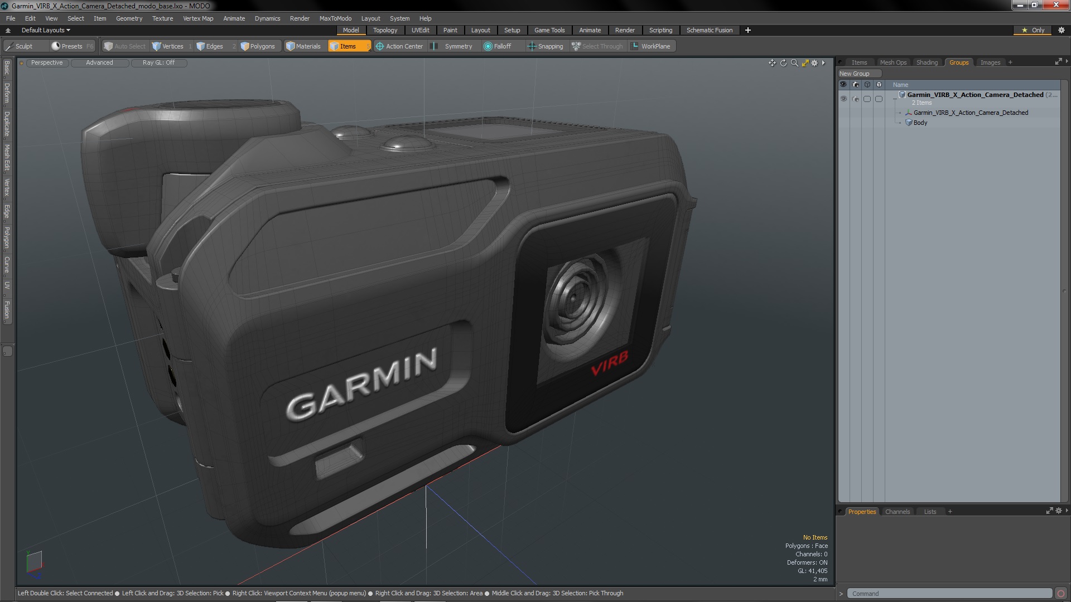Open viewport settings gear

pyautogui.click(x=814, y=63)
